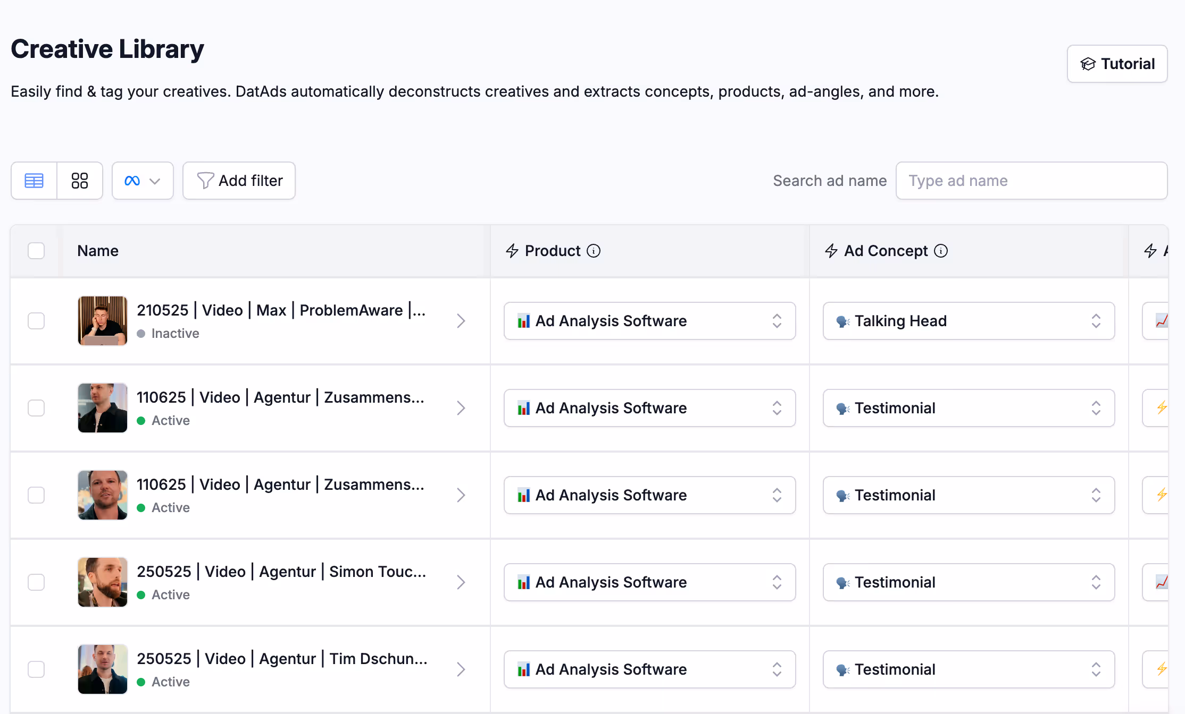Expand details arrow for 250525 Simon Touc

point(461,582)
